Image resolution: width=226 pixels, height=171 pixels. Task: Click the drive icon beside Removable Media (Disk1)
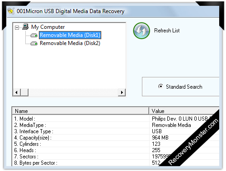coord(34,36)
